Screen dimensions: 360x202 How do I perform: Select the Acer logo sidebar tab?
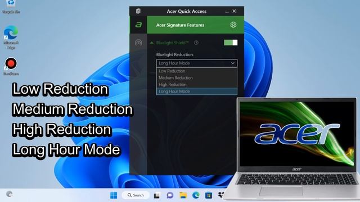point(138,25)
